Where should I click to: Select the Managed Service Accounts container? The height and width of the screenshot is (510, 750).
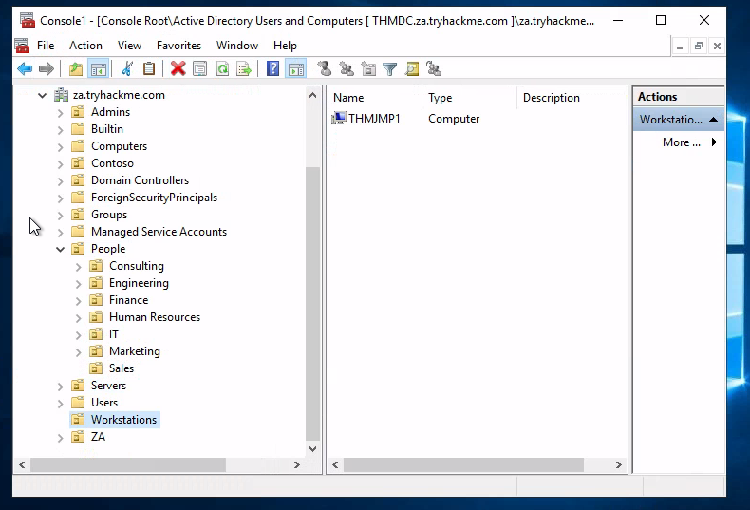point(159,232)
